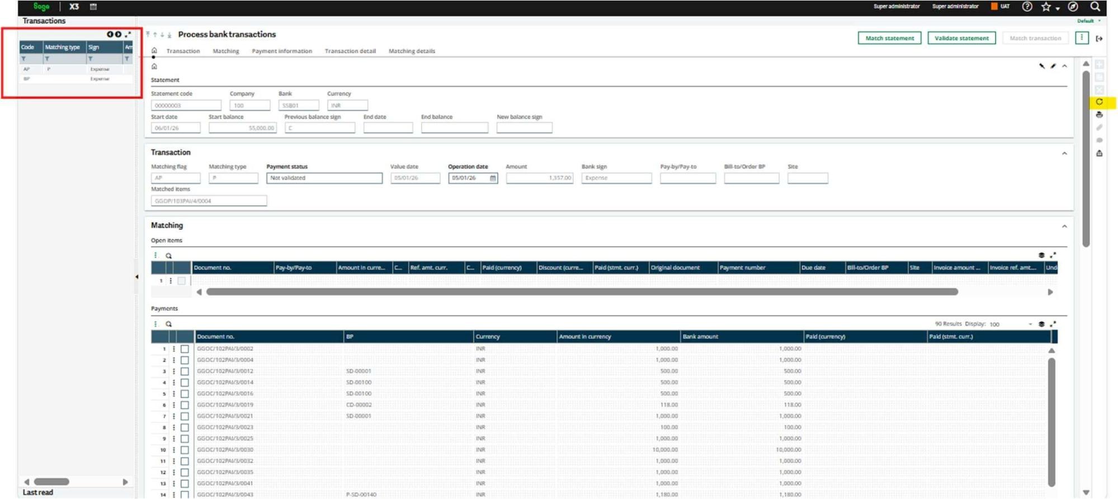Select checkbox for payment row GGOC/102PAI/3/0019
This screenshot has height=499, width=1118.
185,405
